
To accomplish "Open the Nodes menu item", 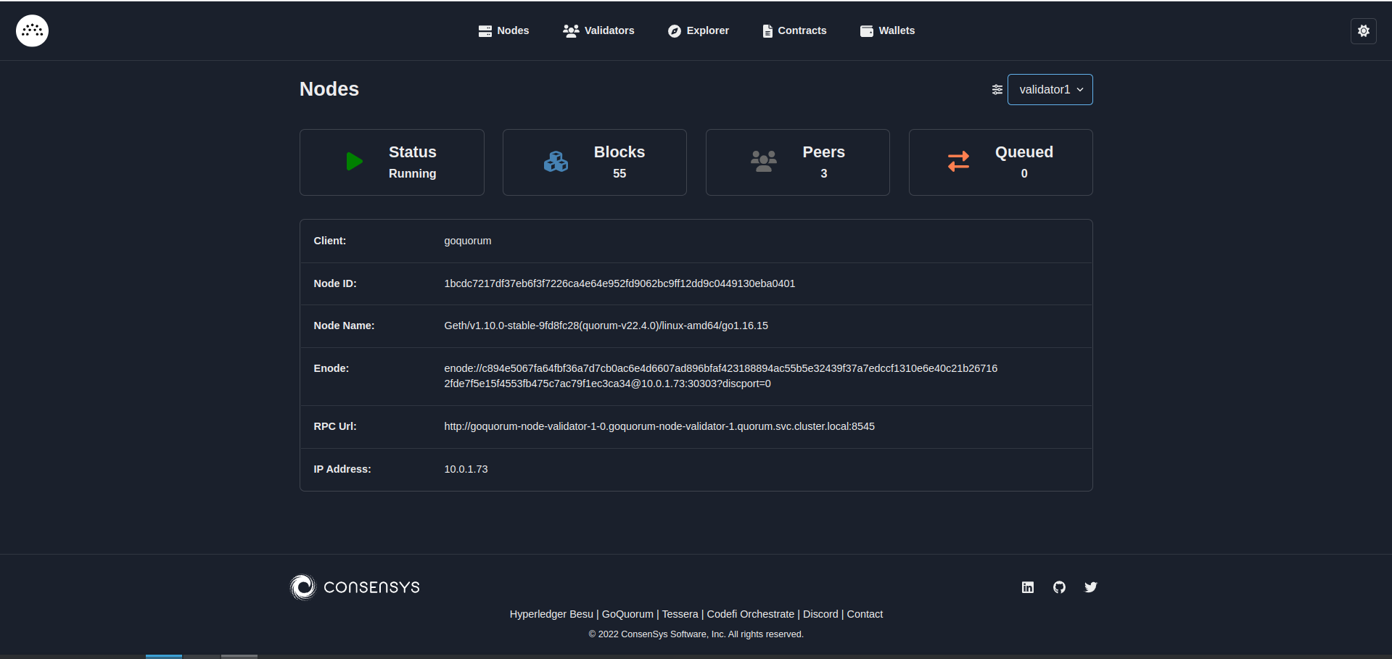I will pyautogui.click(x=503, y=30).
